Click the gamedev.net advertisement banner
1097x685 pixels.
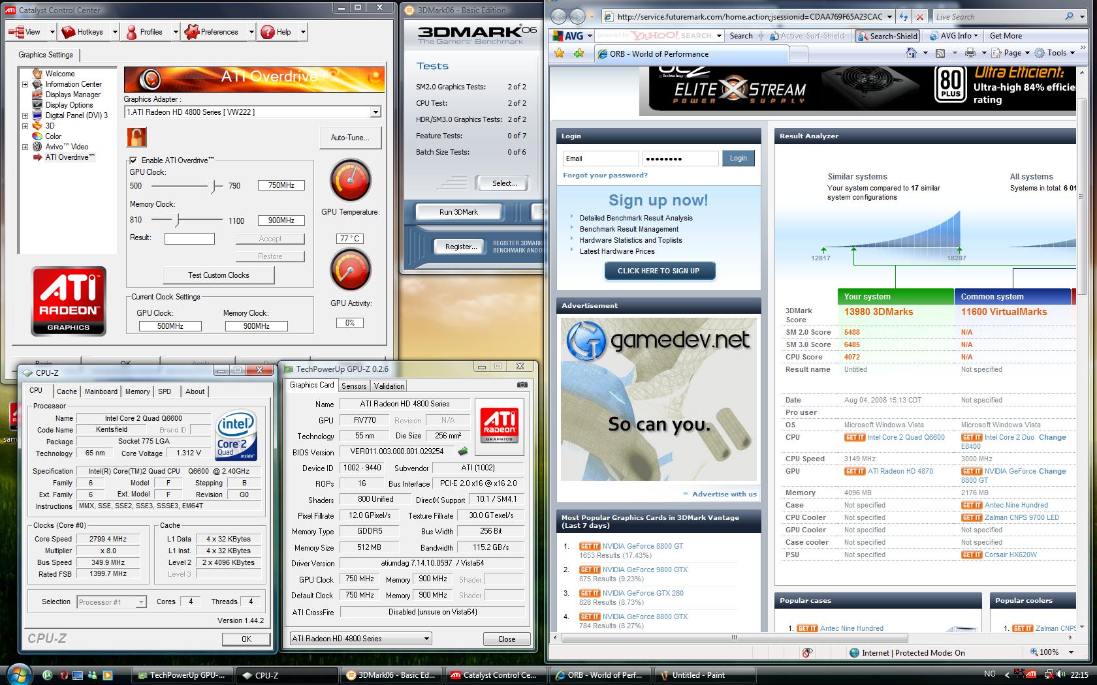658,399
